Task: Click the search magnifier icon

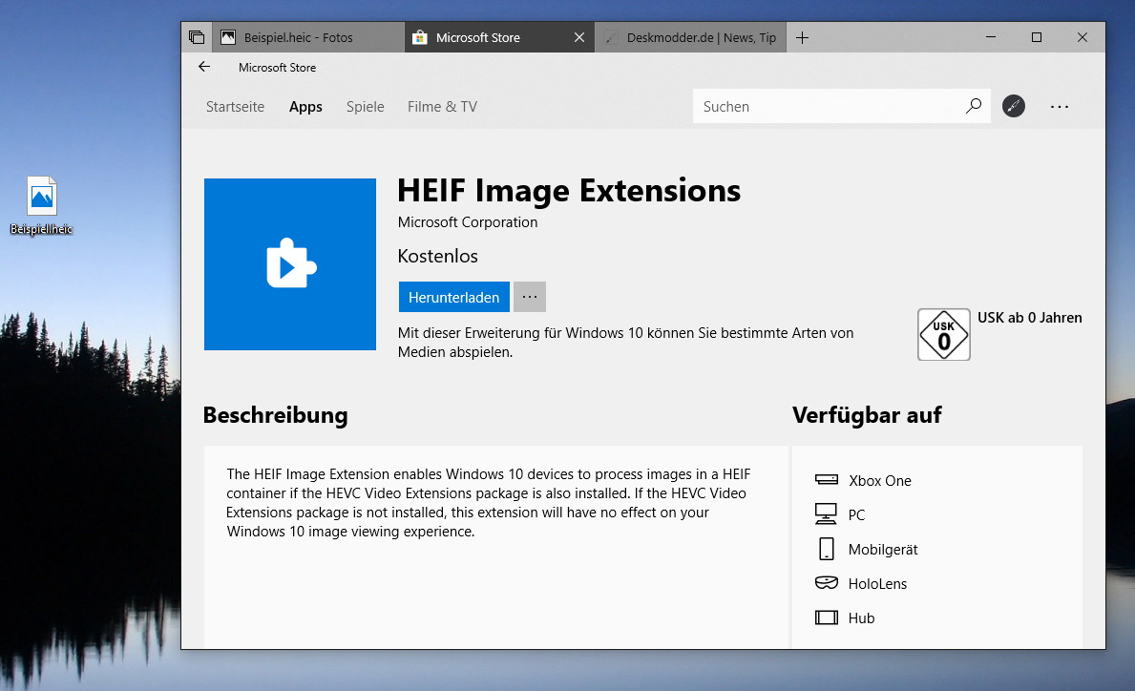Action: [974, 106]
